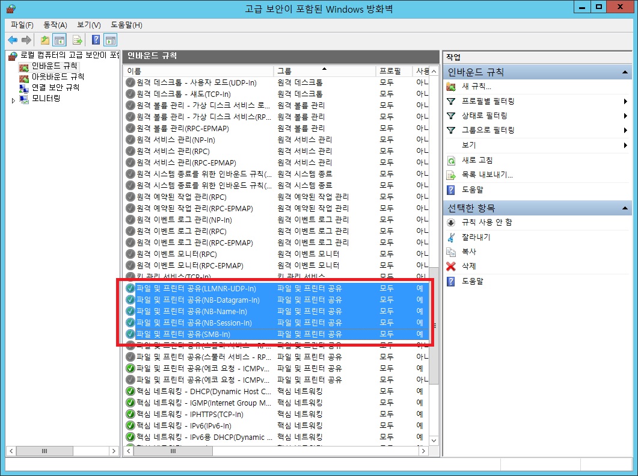Toggle the Show/Hide console tree icon

pos(60,40)
